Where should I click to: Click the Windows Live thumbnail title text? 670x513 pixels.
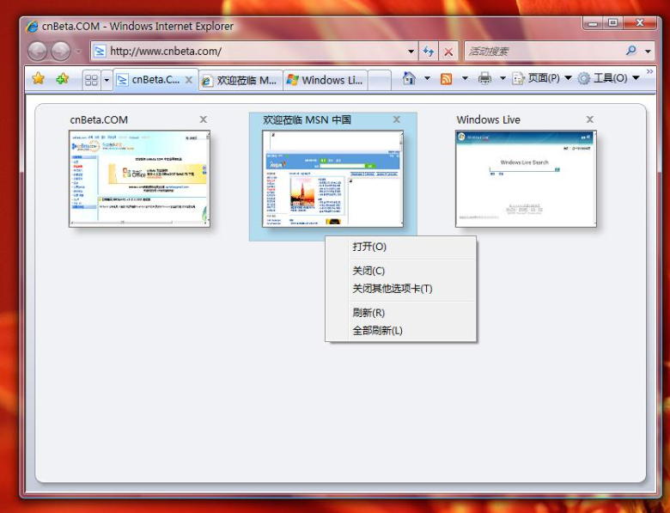point(488,119)
